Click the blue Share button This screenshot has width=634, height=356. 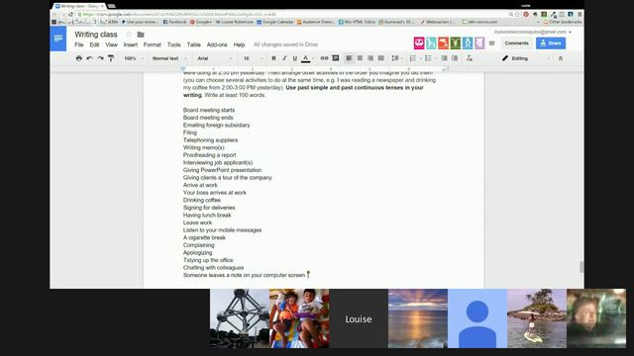coord(551,44)
